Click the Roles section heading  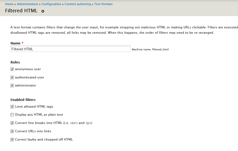[x=15, y=62]
